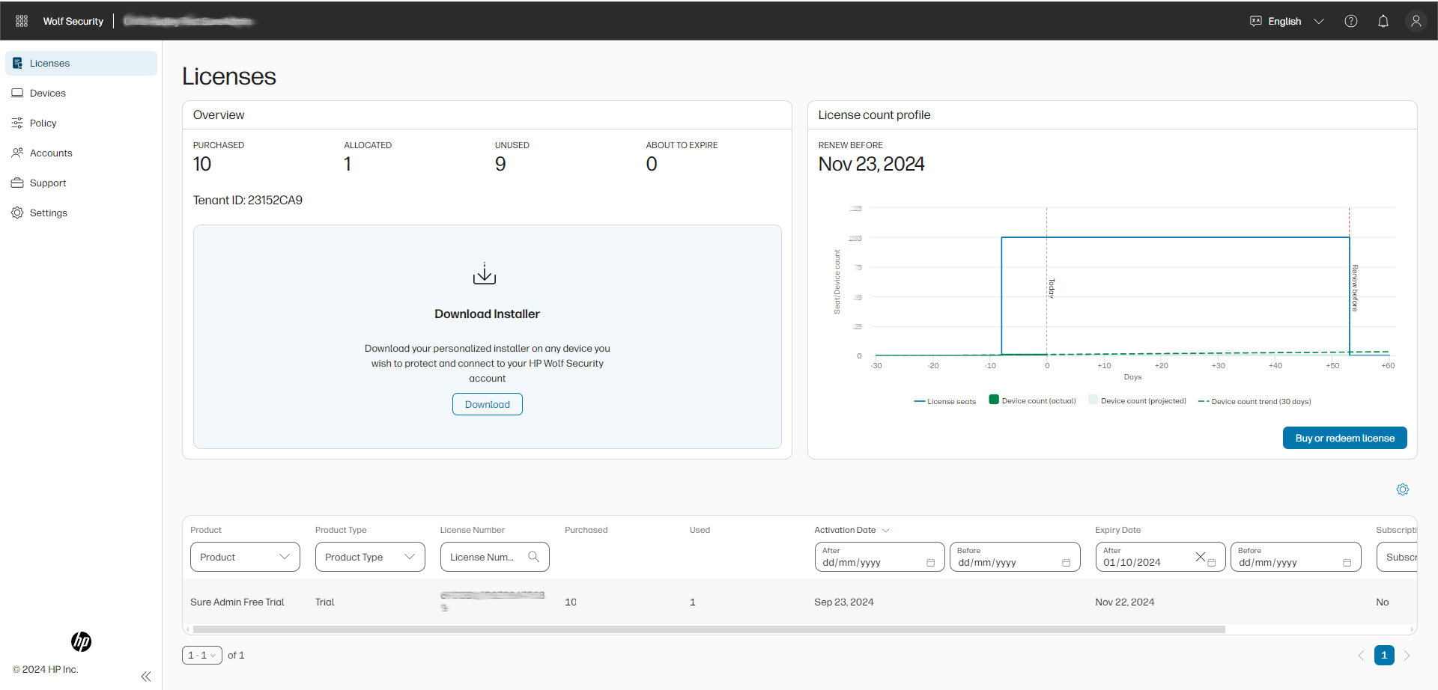1438x690 pixels.
Task: Click the table settings gear icon
Action: click(x=1403, y=489)
